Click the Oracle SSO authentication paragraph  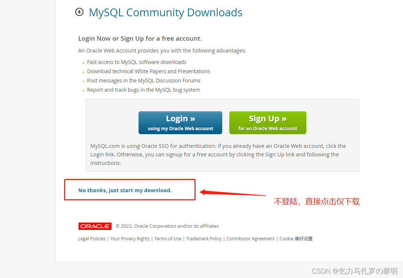click(x=218, y=155)
